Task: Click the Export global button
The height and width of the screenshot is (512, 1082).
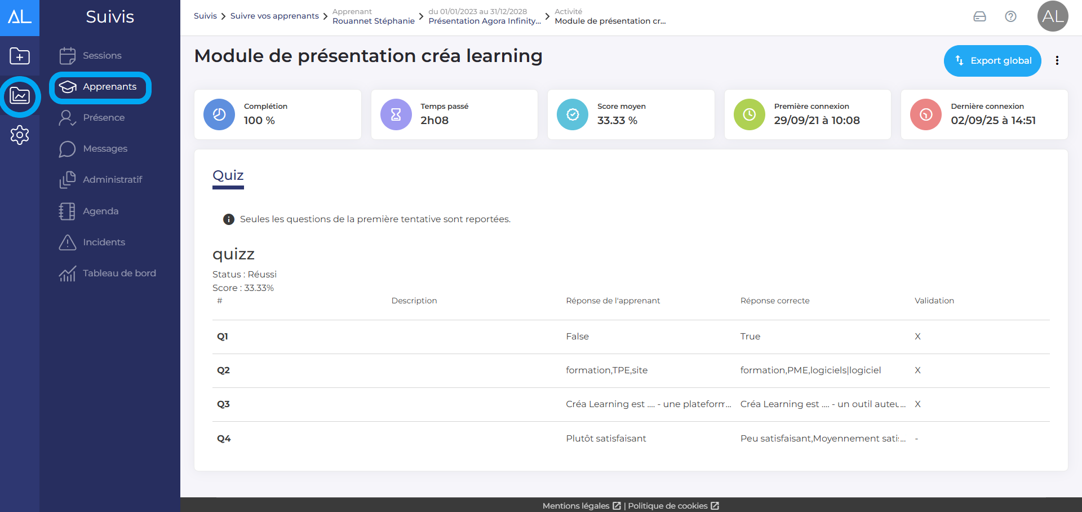Action: (x=992, y=60)
